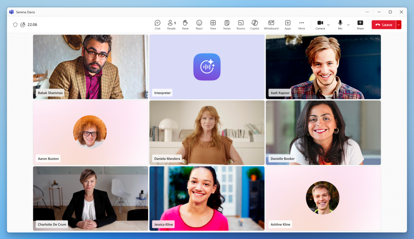Viewport: 414px width, 239px height.
Task: Click the Leave button
Action: point(384,25)
